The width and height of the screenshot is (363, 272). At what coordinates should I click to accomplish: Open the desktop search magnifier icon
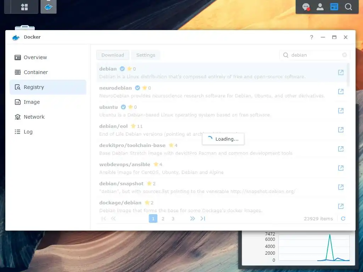pyautogui.click(x=348, y=7)
